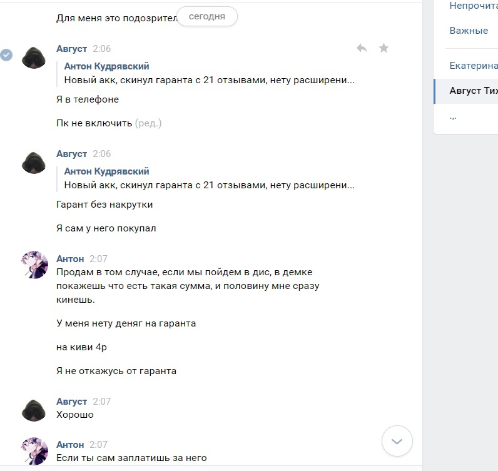
Task: Select the 'Хорошо' message
Action: [x=75, y=415]
